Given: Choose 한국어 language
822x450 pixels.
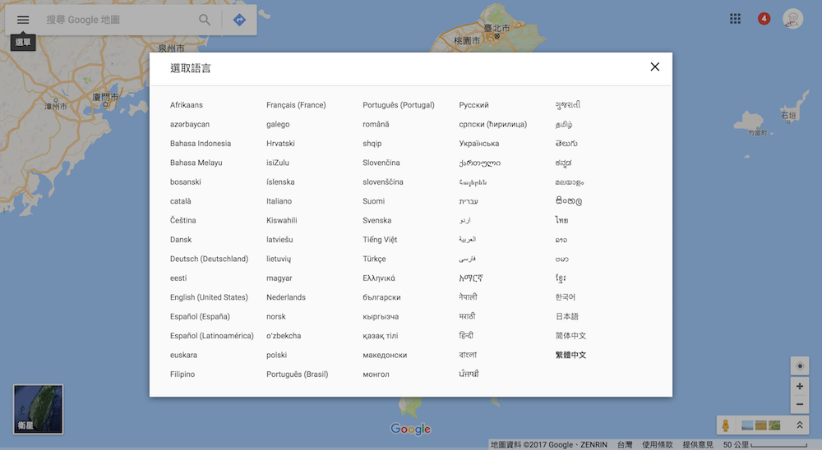Looking at the screenshot, I should 566,297.
